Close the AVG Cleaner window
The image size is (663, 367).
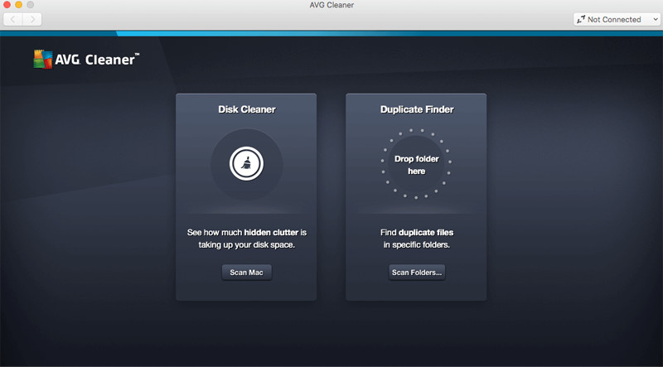click(7, 5)
